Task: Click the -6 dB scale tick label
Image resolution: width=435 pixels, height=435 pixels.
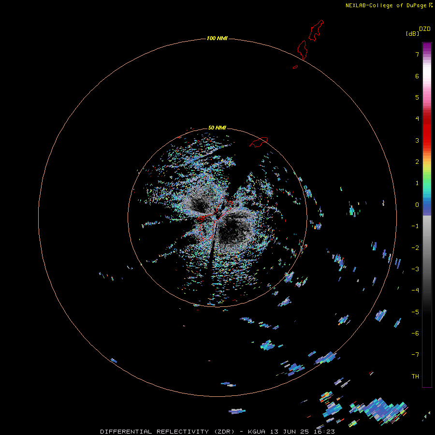Action: pyautogui.click(x=415, y=333)
